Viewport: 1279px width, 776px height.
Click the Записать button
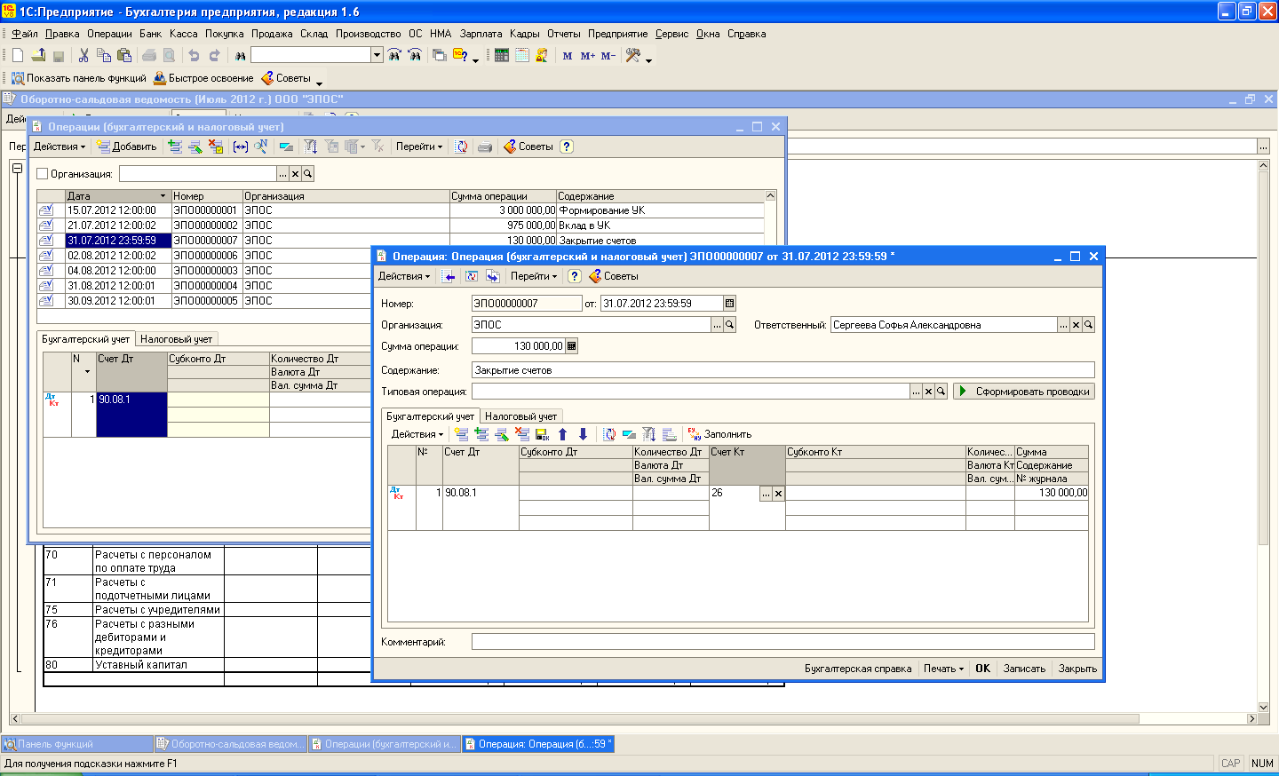point(1024,669)
